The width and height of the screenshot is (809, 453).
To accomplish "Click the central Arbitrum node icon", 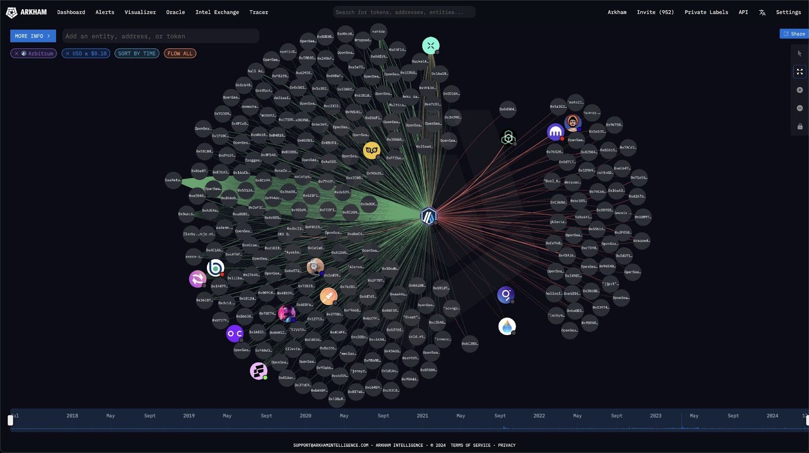I will point(429,216).
